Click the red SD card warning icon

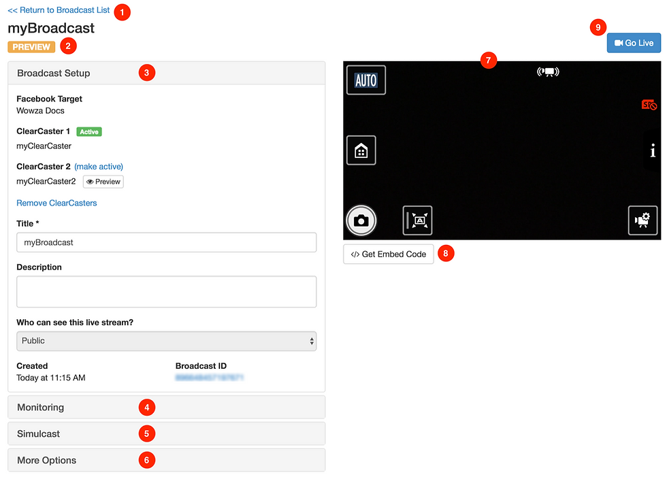pyautogui.click(x=649, y=104)
